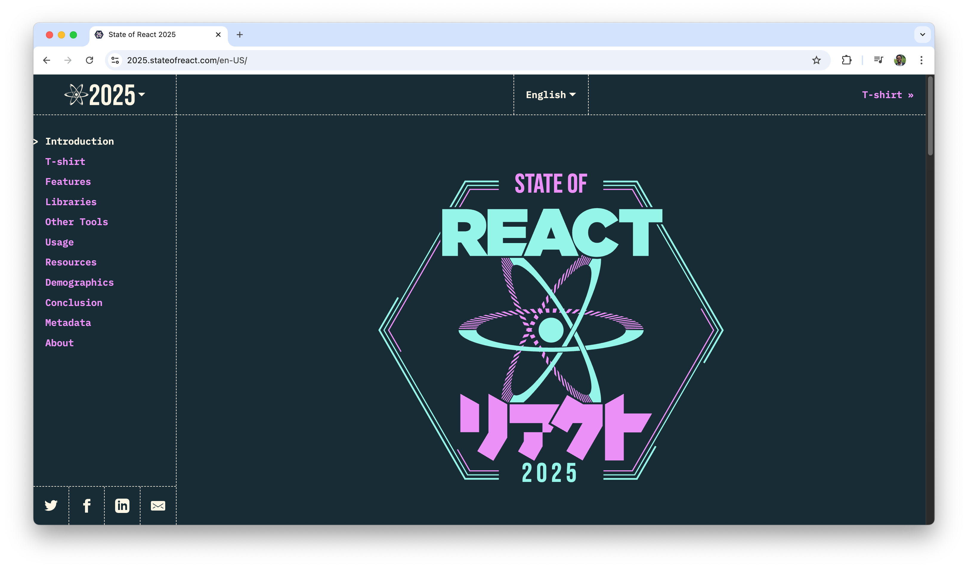
Task: Click the media playback icon in toolbar
Action: point(879,60)
